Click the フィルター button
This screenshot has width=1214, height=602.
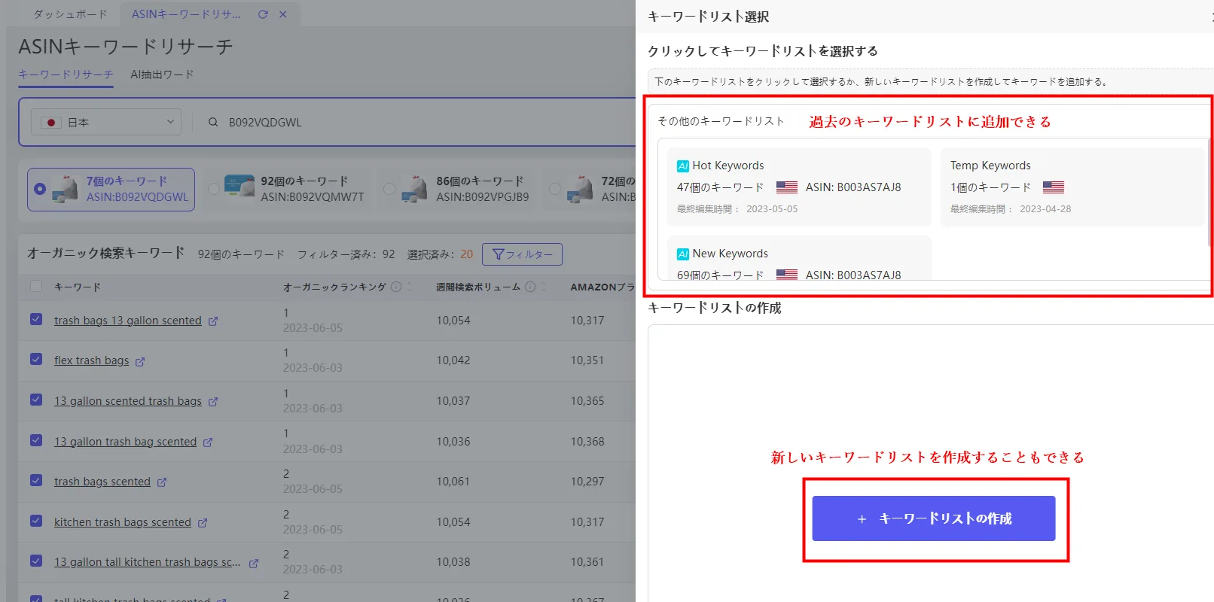click(522, 254)
